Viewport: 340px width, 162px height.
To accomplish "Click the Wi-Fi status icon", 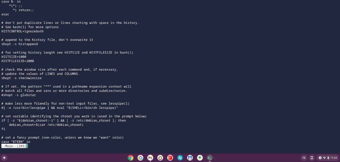I will [324, 158].
